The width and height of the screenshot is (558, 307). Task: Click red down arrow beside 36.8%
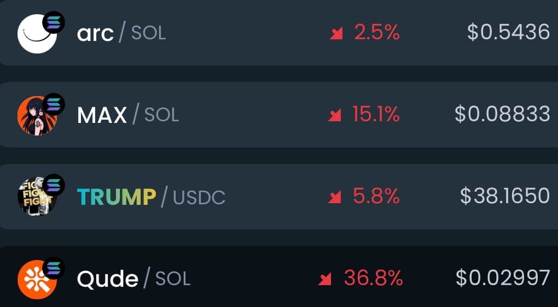coord(325,280)
